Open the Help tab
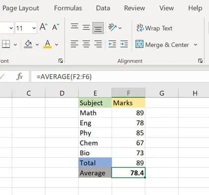 point(195,8)
